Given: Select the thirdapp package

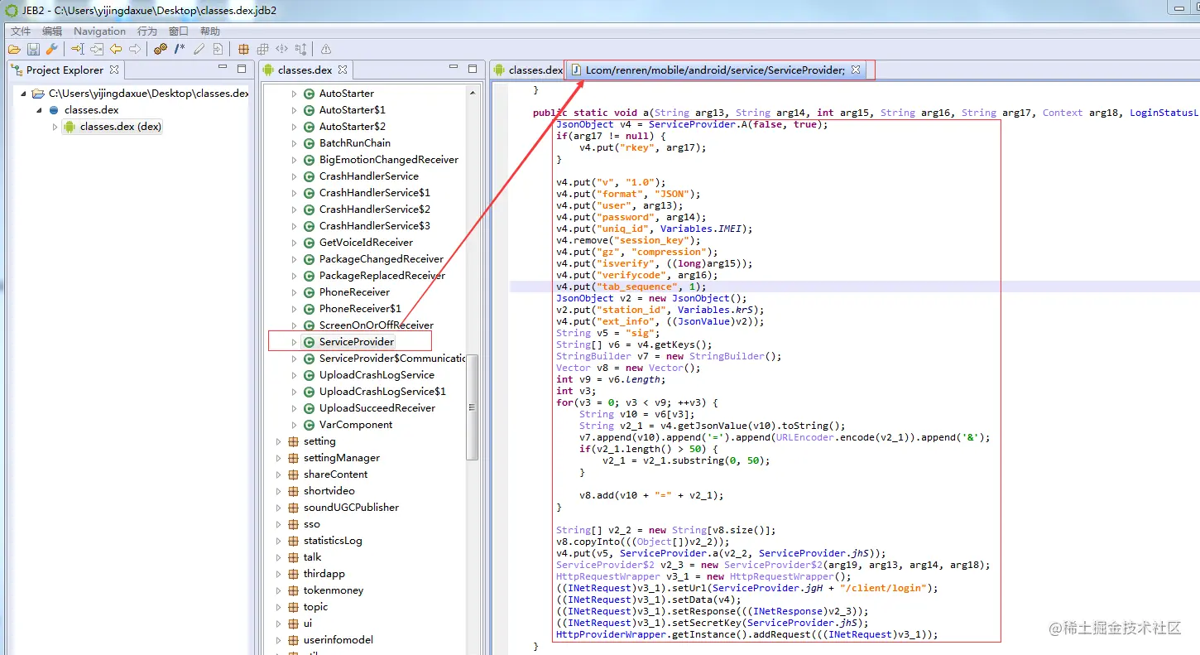Looking at the screenshot, I should click(324, 574).
